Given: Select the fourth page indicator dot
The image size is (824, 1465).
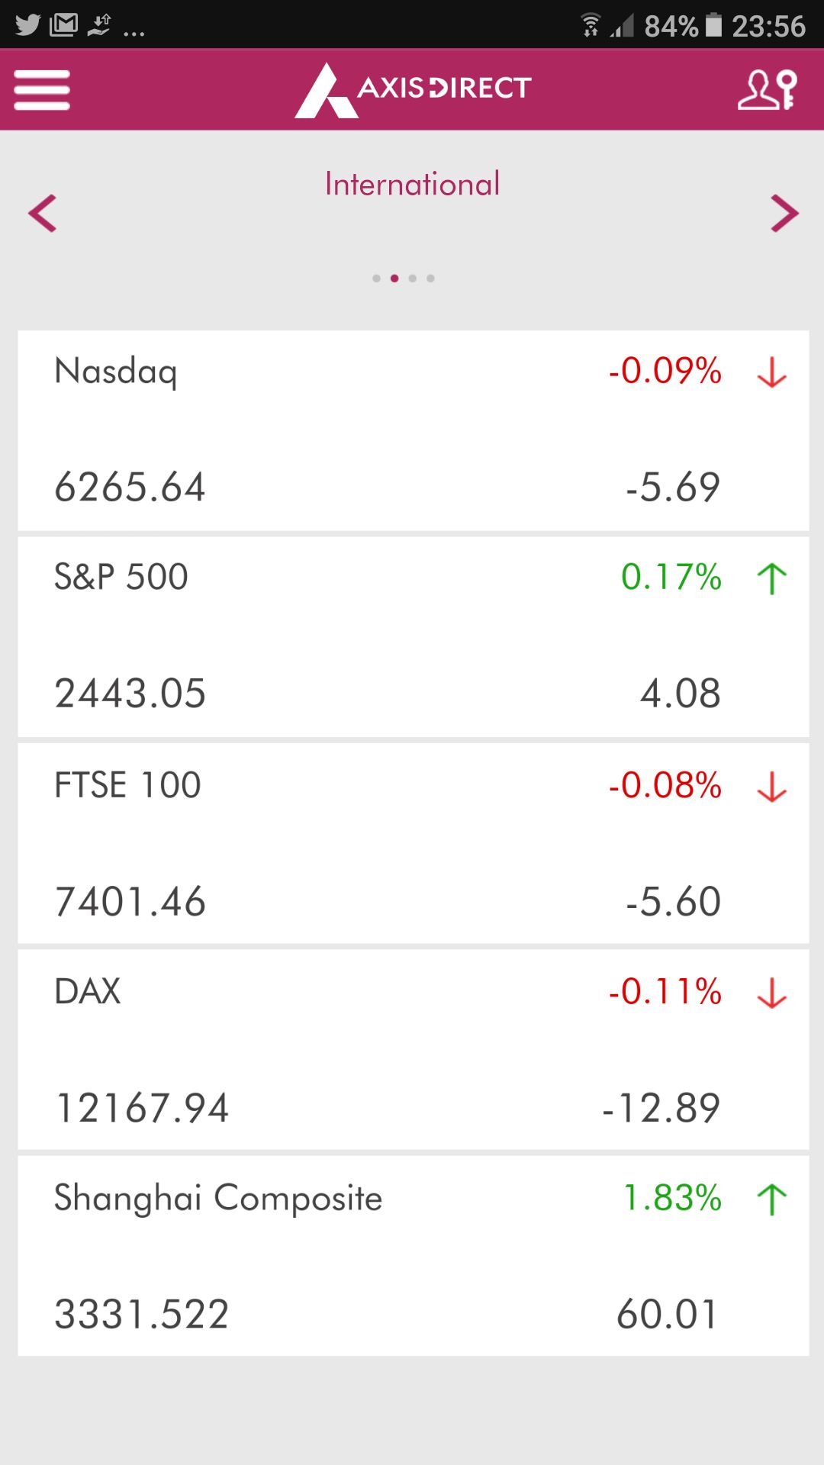Looking at the screenshot, I should [x=431, y=279].
